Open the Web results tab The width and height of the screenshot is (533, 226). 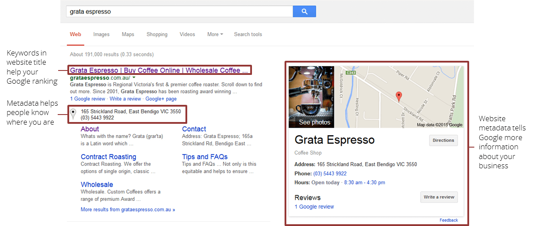[x=75, y=34]
